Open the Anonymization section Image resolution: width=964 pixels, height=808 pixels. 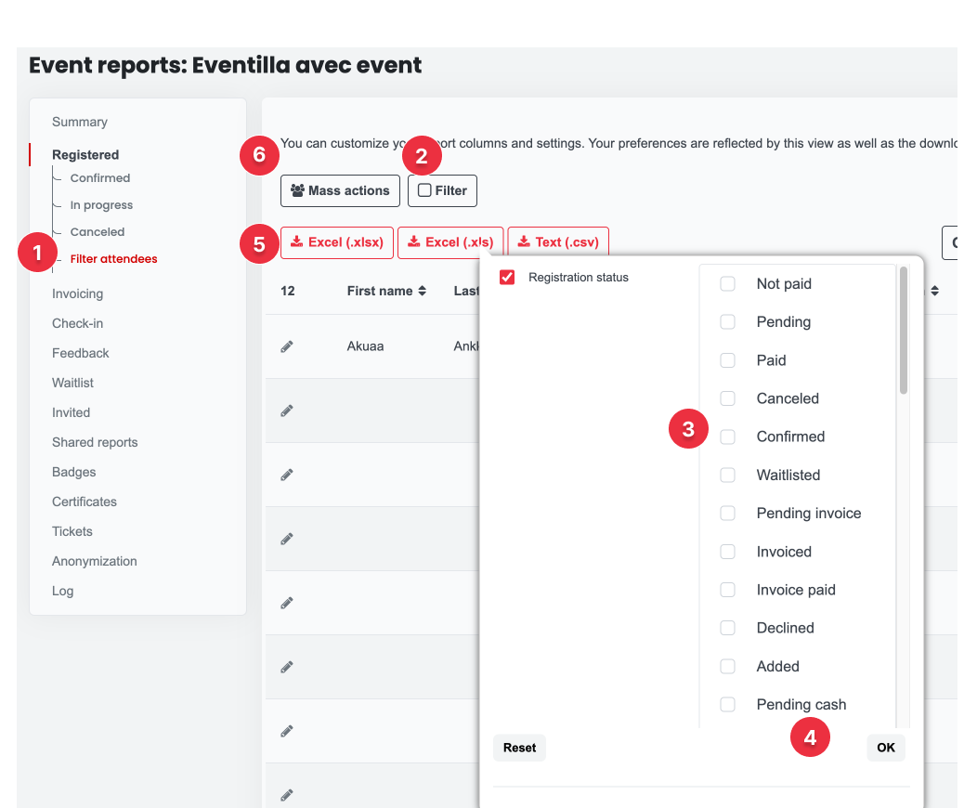tap(95, 561)
